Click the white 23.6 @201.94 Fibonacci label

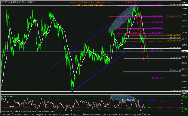pyautogui.click(x=176, y=70)
